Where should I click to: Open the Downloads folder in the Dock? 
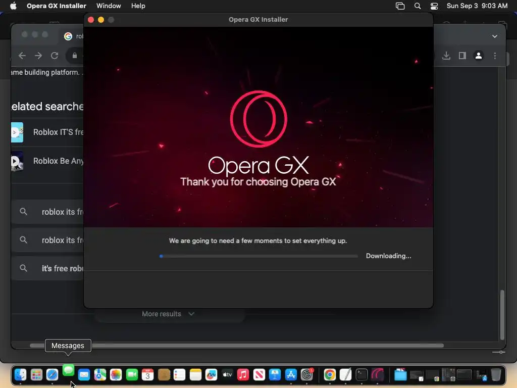click(400, 375)
